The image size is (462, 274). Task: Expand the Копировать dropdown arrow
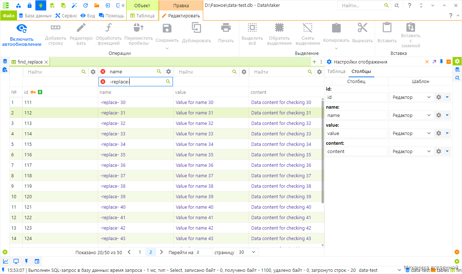point(336,48)
